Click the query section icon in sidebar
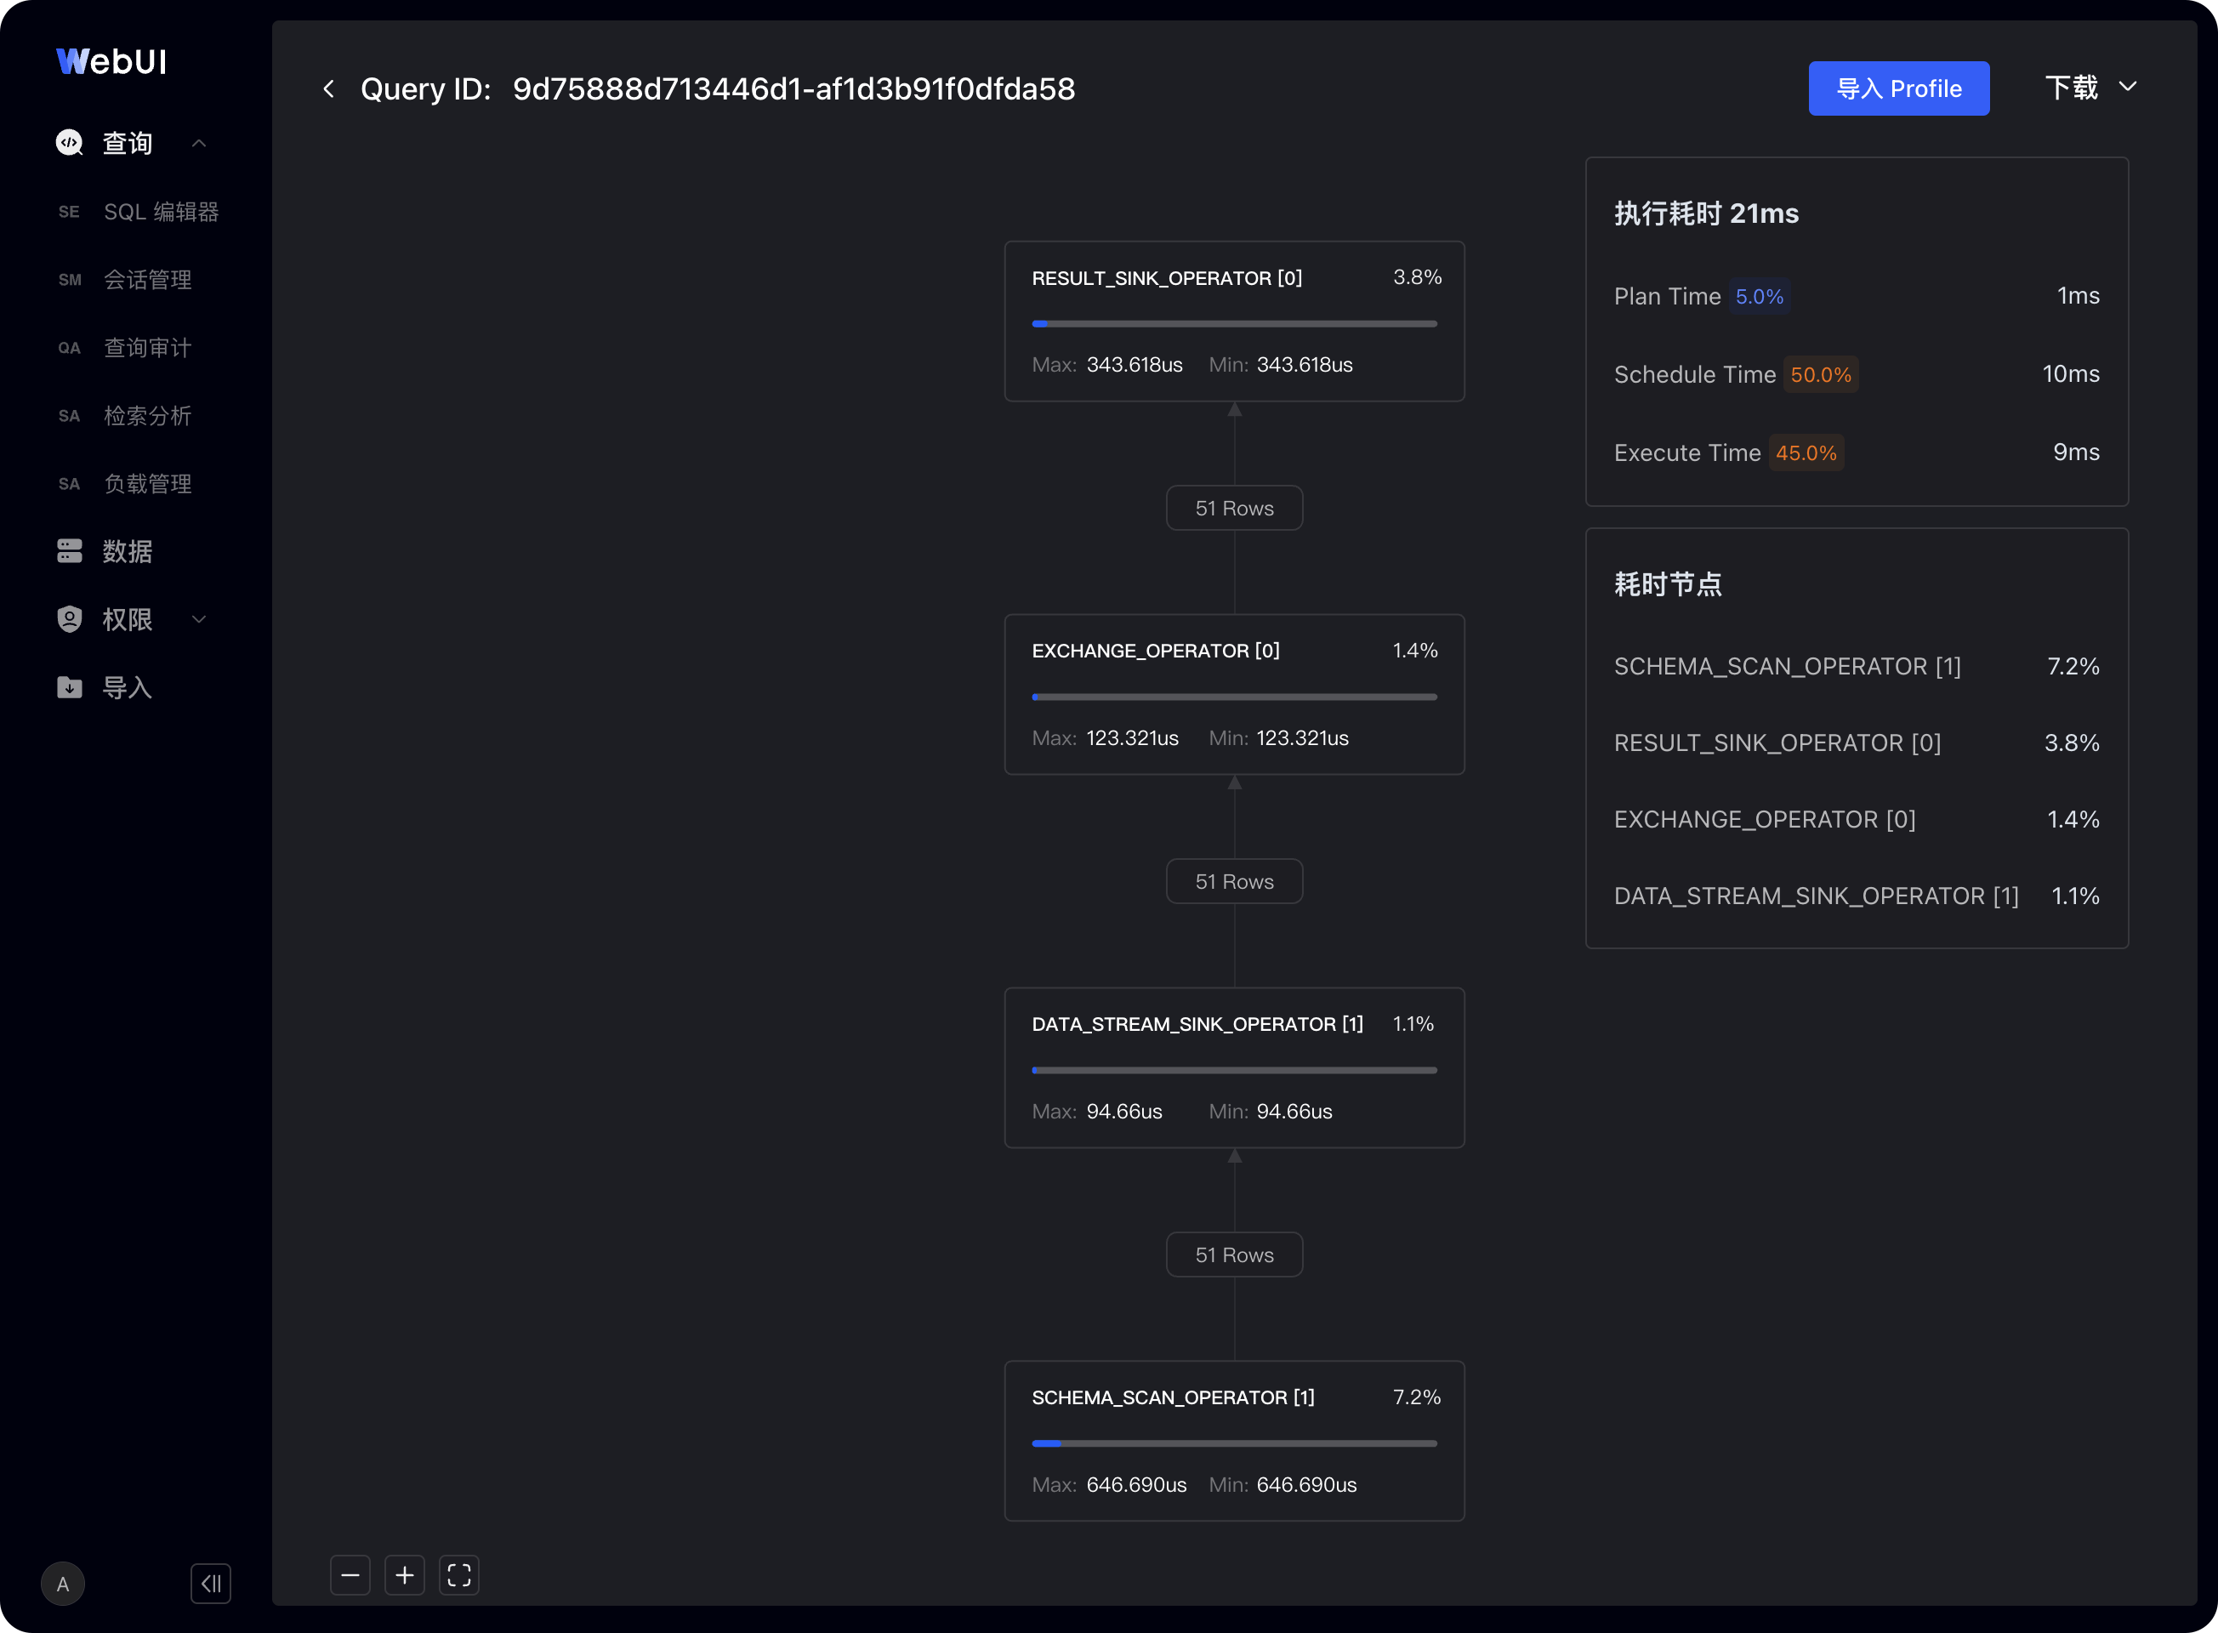2218x1633 pixels. pyautogui.click(x=69, y=142)
